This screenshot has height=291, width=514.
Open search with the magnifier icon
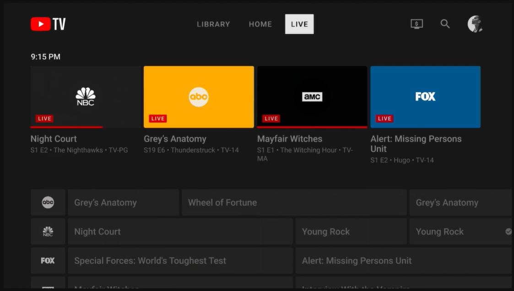coord(445,24)
